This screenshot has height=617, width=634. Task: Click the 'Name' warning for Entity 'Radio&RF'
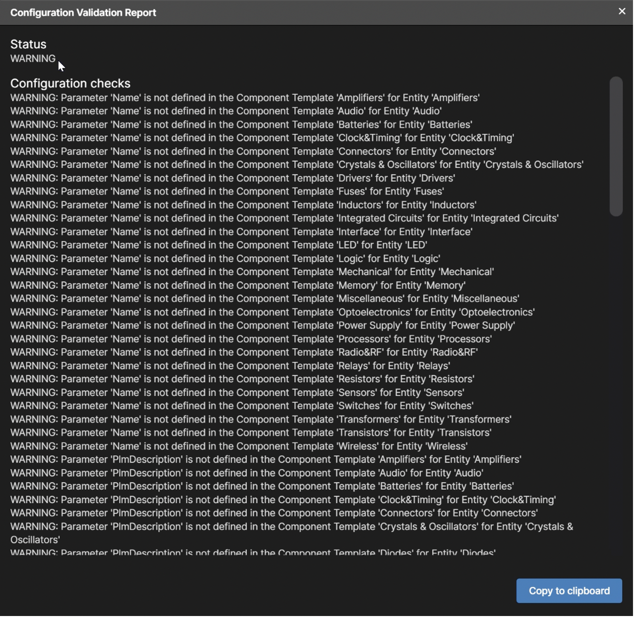pos(245,352)
